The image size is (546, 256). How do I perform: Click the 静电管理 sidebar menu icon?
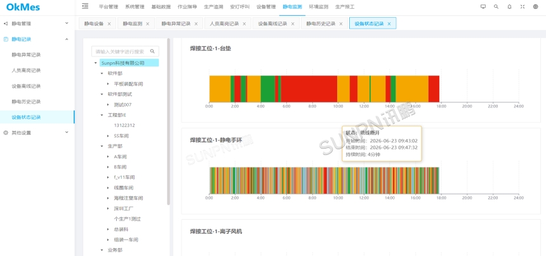tap(6, 24)
